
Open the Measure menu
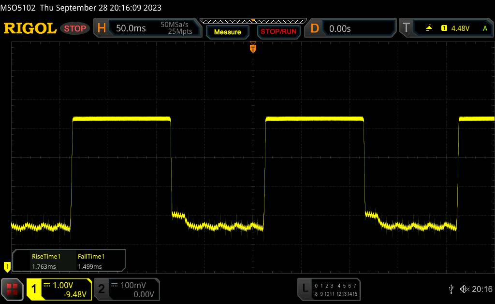[227, 32]
